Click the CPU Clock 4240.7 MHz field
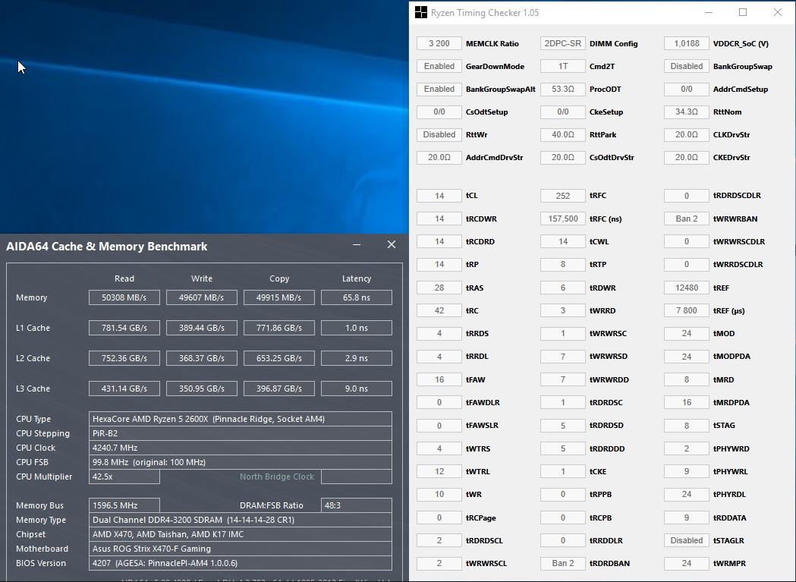Image resolution: width=796 pixels, height=582 pixels. [x=240, y=448]
